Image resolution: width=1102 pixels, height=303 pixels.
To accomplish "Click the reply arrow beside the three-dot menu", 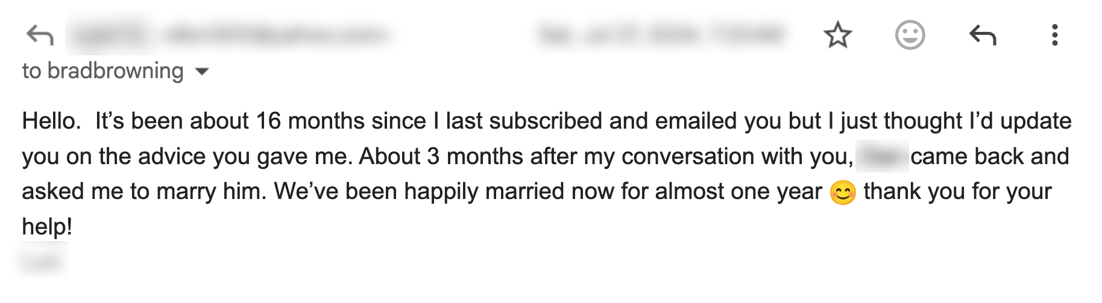I will (x=983, y=35).
